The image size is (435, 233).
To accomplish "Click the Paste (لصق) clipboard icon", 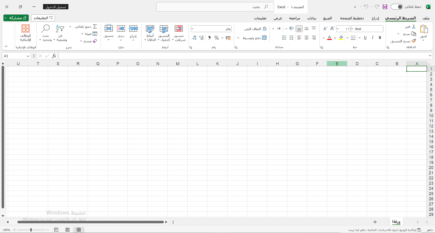I will [x=424, y=29].
